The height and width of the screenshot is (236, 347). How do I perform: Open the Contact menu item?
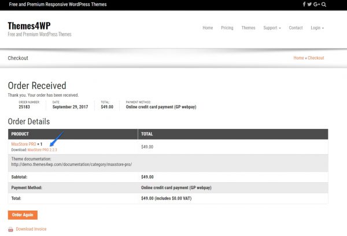tap(296, 28)
